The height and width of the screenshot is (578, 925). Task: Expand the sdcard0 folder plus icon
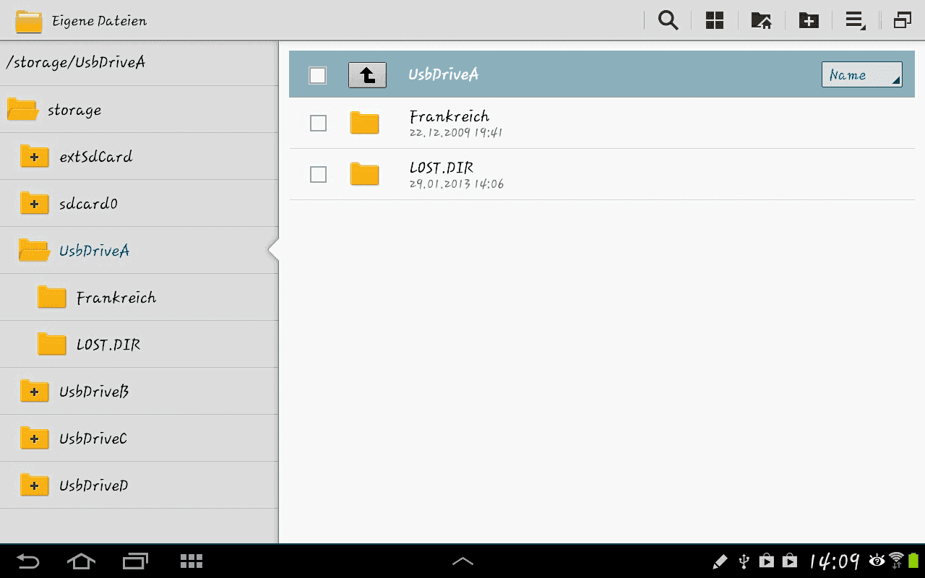point(34,203)
